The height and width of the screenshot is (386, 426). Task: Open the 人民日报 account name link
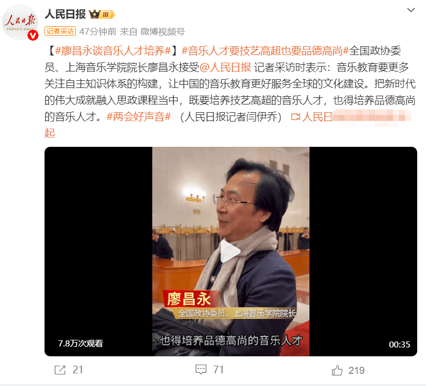pyautogui.click(x=65, y=14)
